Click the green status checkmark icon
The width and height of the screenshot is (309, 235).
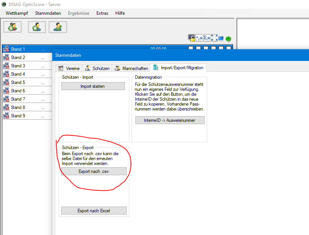pos(228,39)
